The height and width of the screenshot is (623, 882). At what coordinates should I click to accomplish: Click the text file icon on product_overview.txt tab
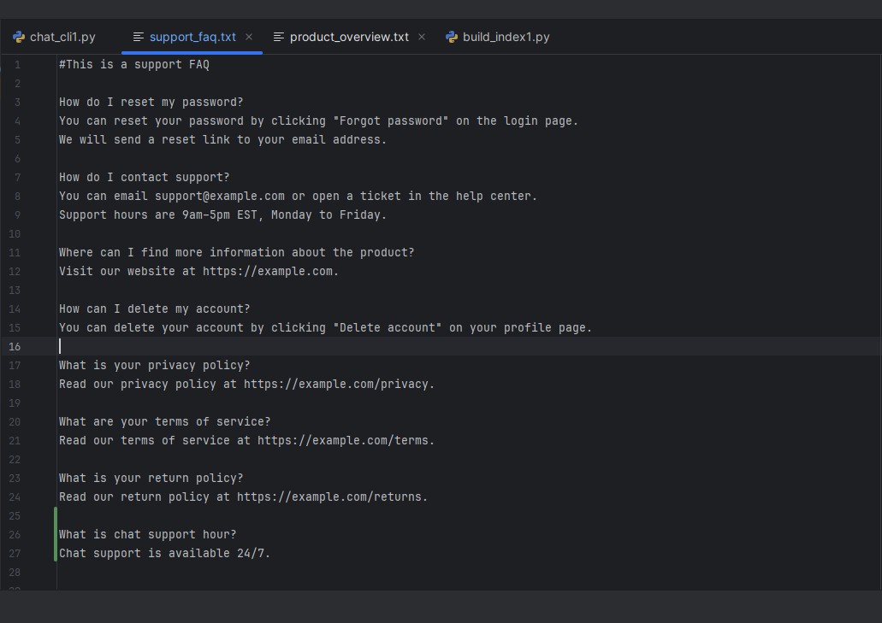278,37
